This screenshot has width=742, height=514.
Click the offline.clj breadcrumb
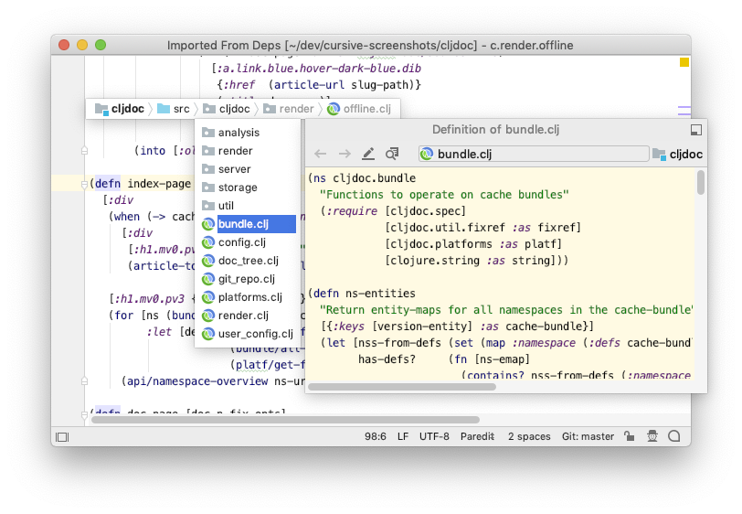pos(360,109)
